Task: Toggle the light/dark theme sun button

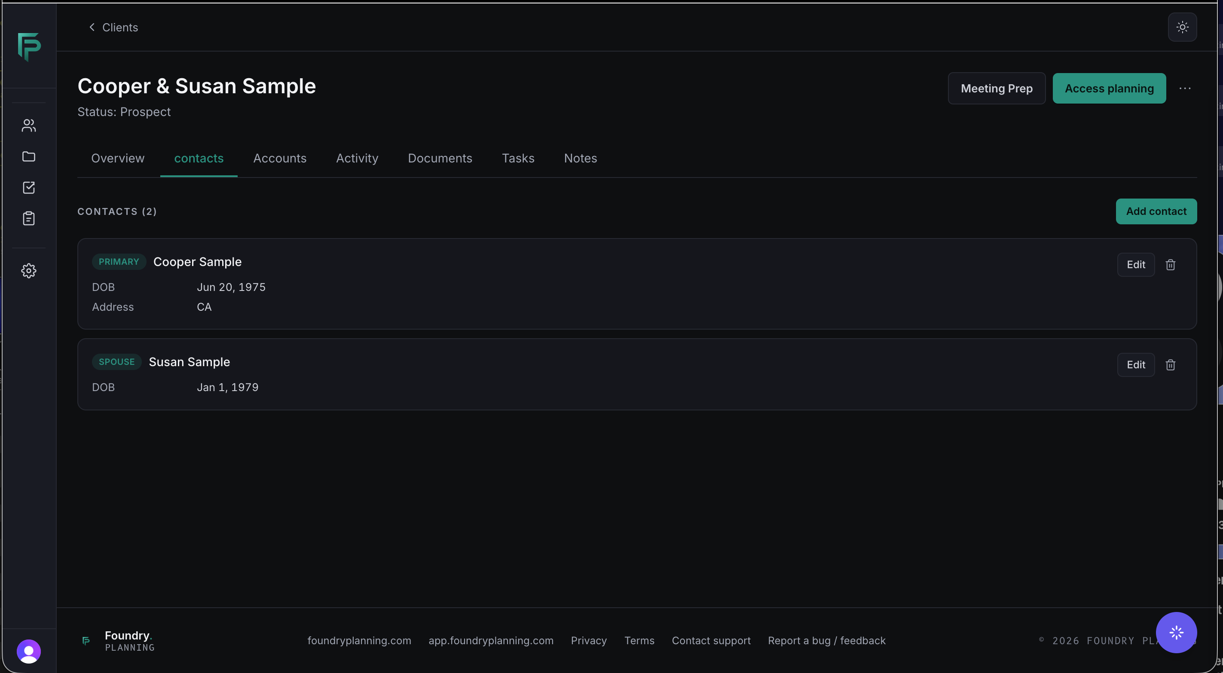Action: point(1182,27)
